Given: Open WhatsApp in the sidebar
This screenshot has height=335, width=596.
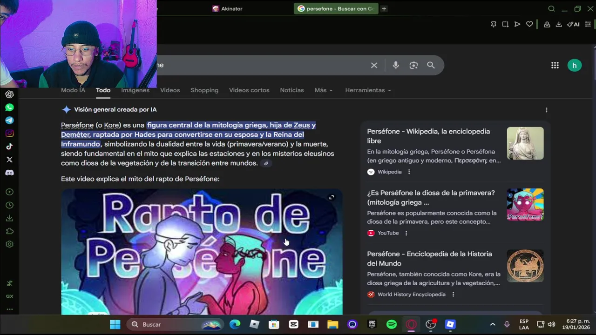Looking at the screenshot, I should pyautogui.click(x=9, y=107).
